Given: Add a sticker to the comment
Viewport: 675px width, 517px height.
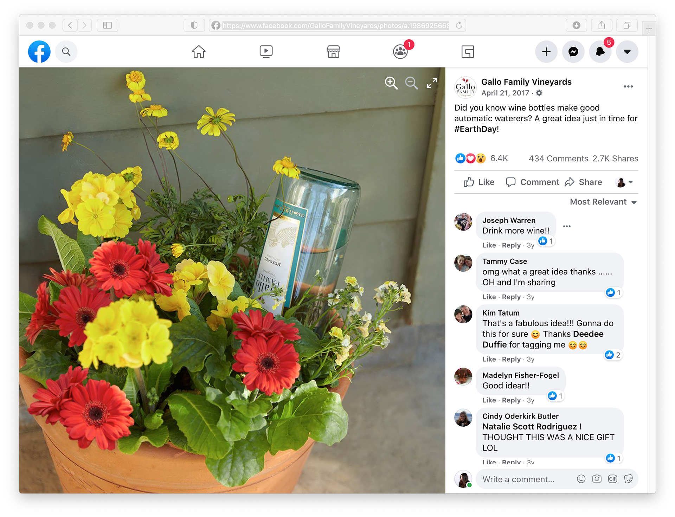Looking at the screenshot, I should click(628, 479).
